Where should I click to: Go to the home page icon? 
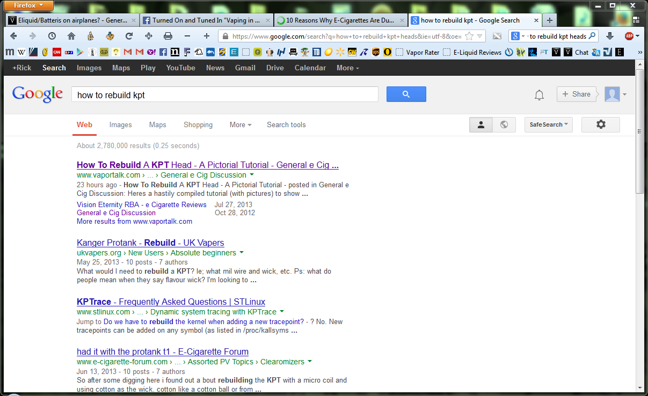click(71, 36)
